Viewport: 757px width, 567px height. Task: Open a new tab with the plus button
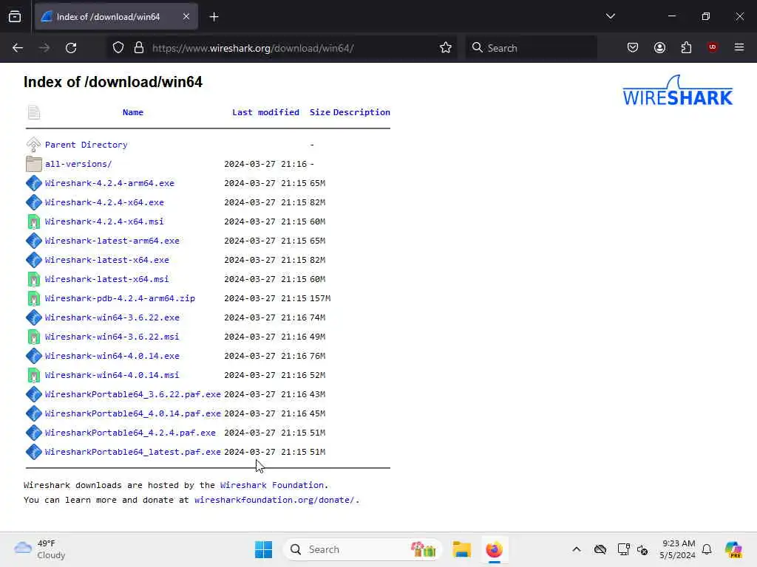214,17
